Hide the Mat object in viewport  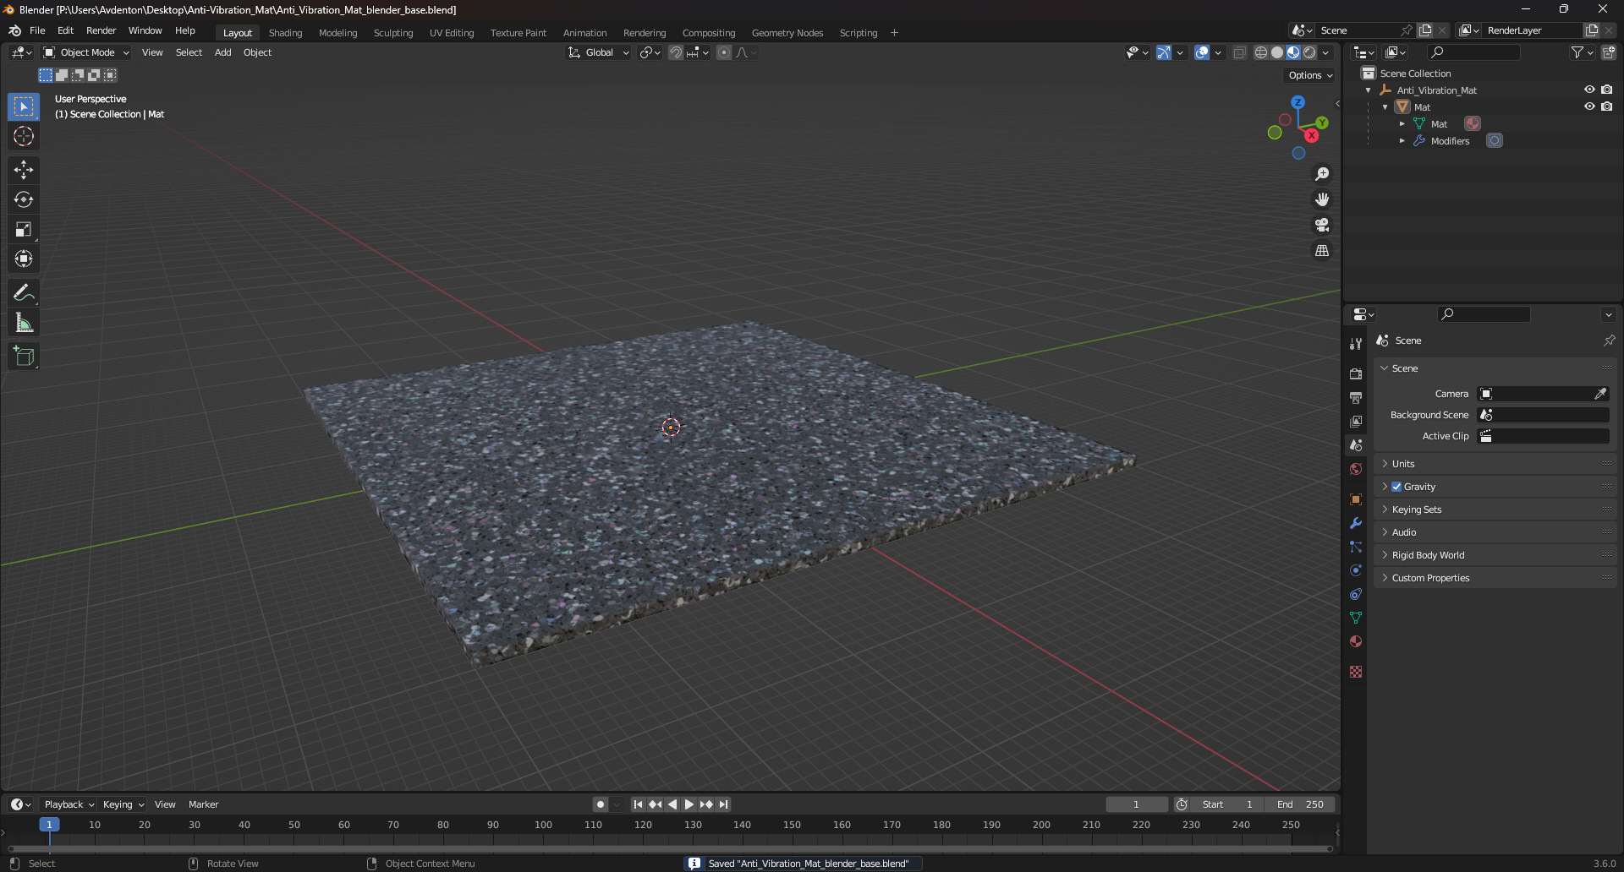[1589, 106]
